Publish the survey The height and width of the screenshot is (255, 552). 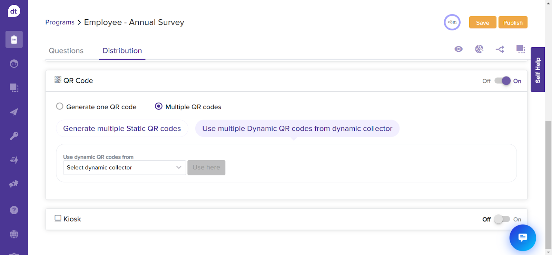click(513, 22)
